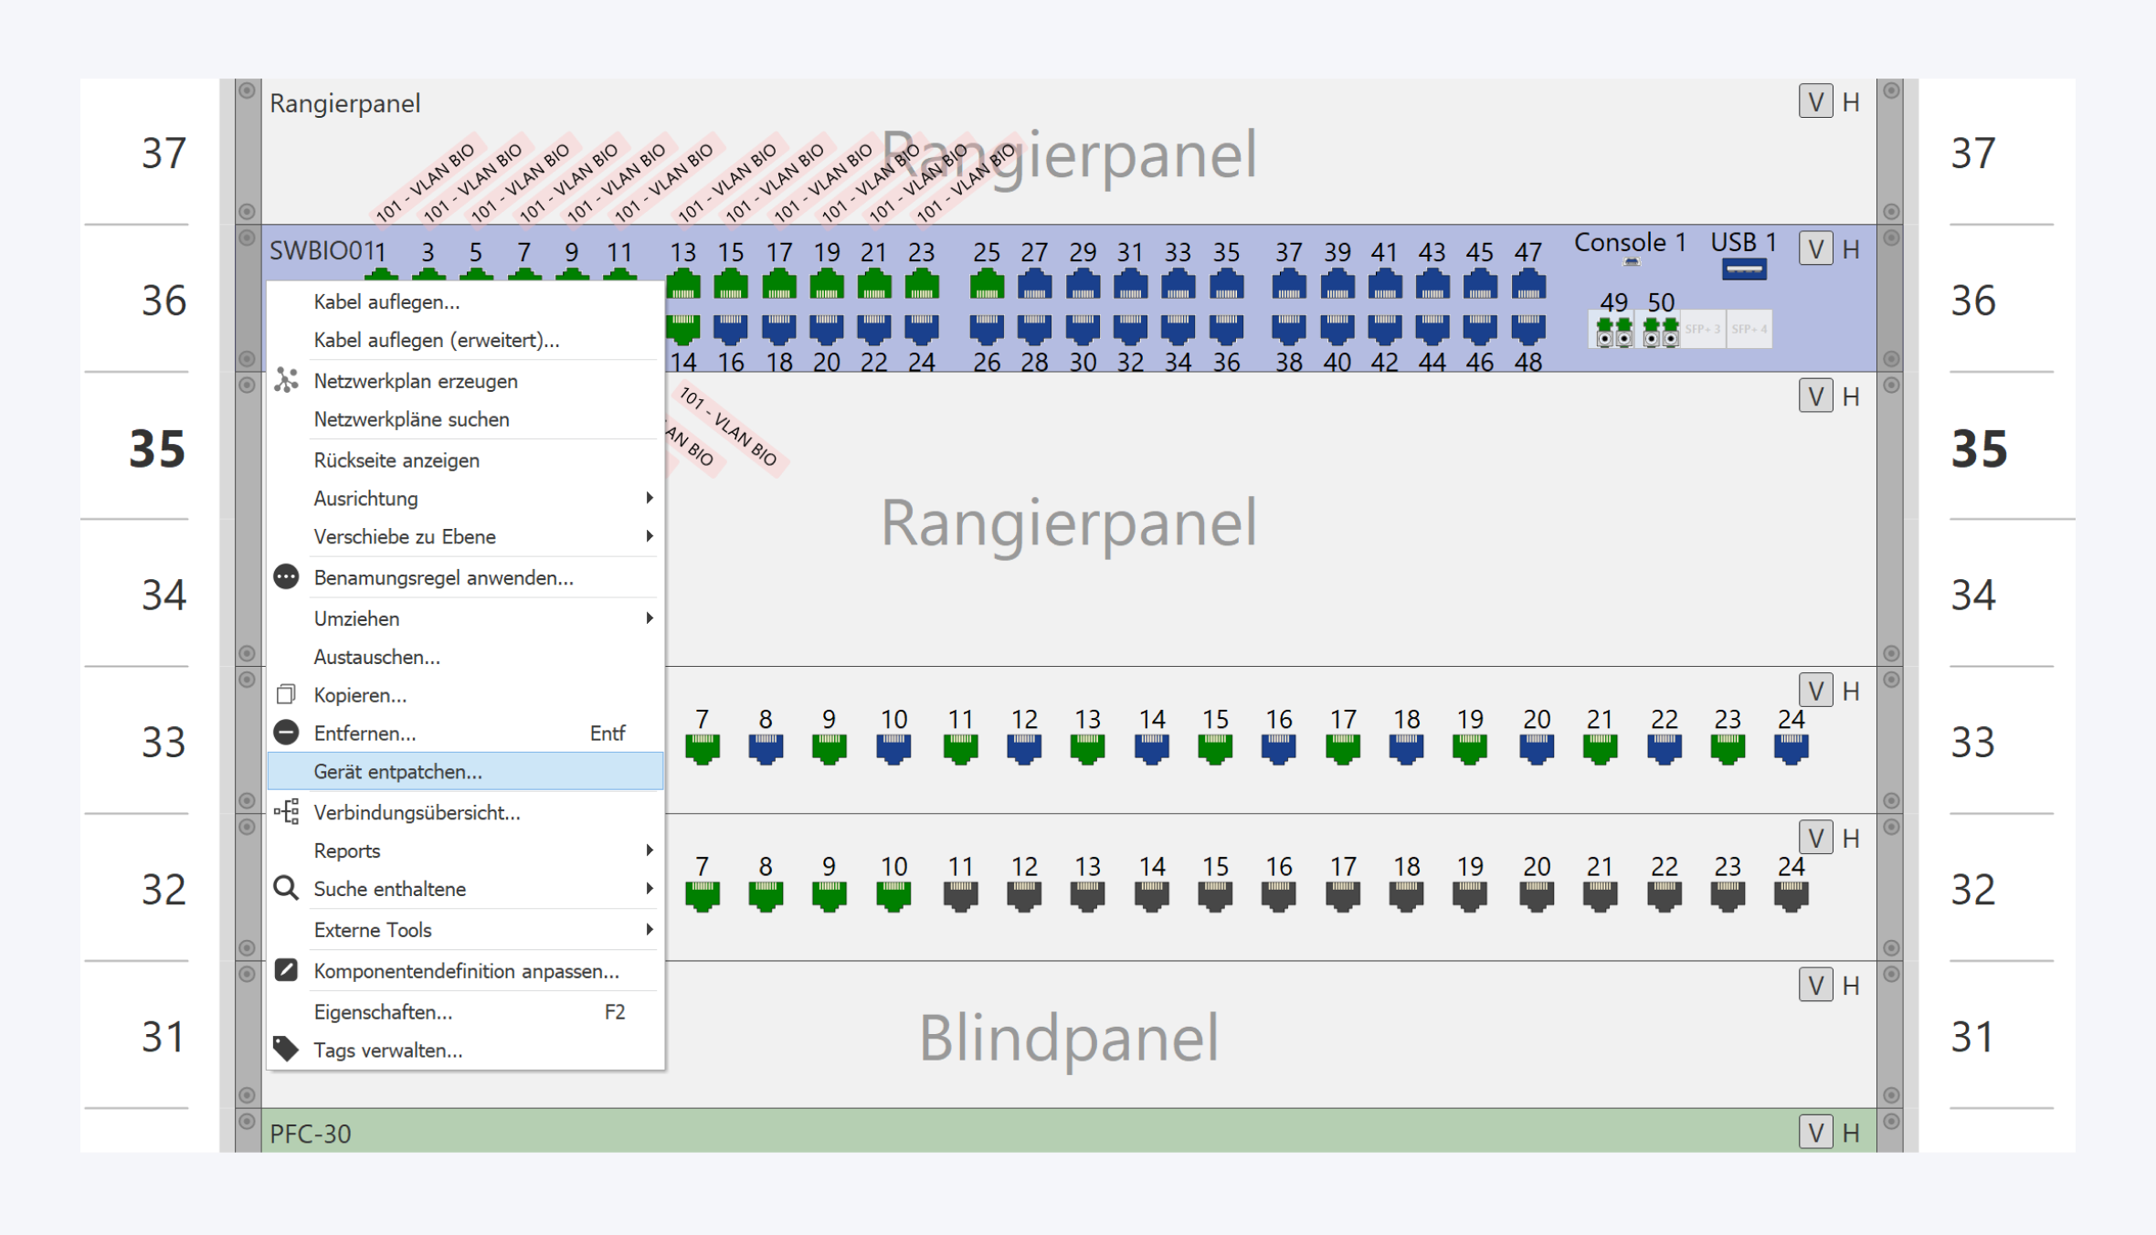This screenshot has height=1235, width=2156.
Task: Click the Tags verwalten tag icon
Action: 286,1049
